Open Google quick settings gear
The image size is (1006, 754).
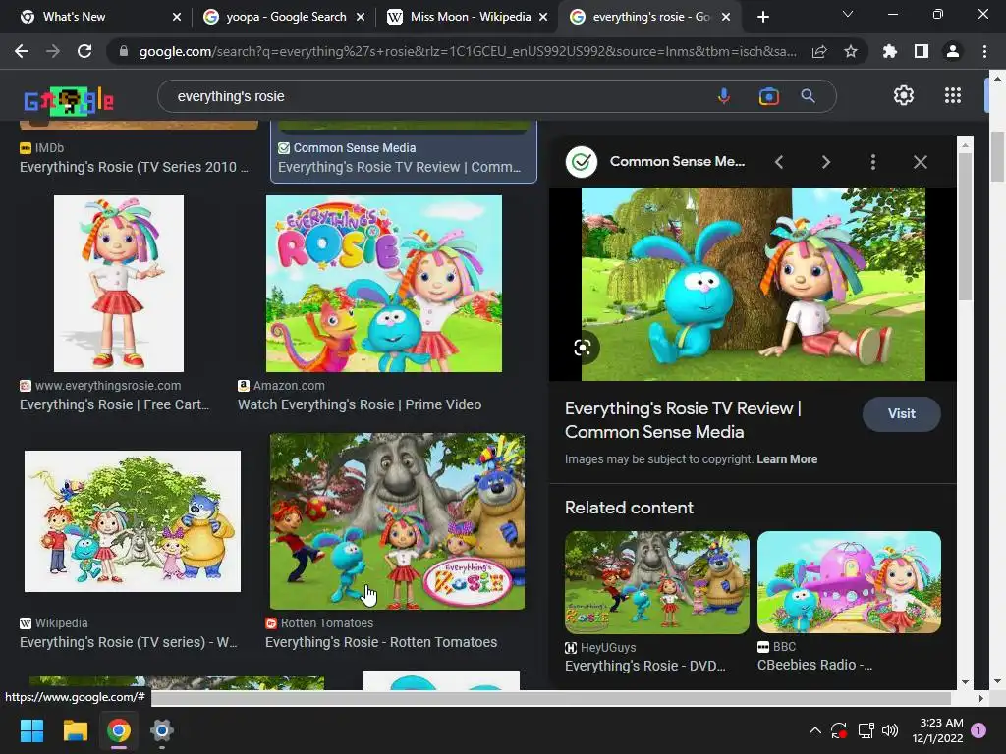coord(904,95)
